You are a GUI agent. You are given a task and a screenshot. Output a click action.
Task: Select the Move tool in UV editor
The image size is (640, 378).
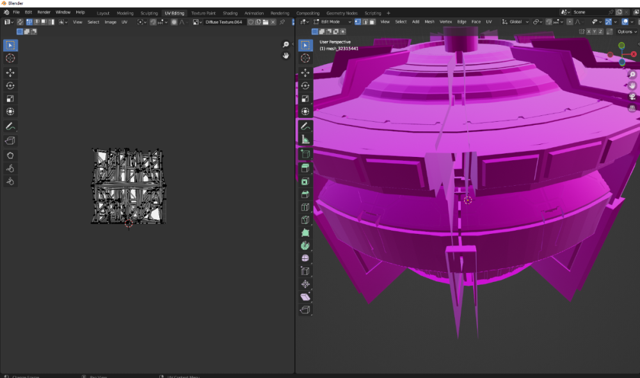(10, 72)
